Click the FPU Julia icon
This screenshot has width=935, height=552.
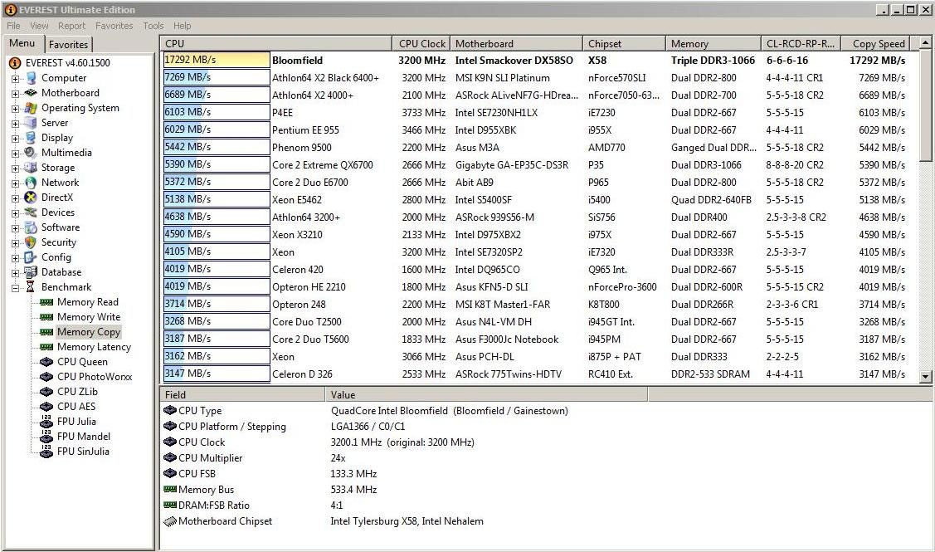click(46, 422)
